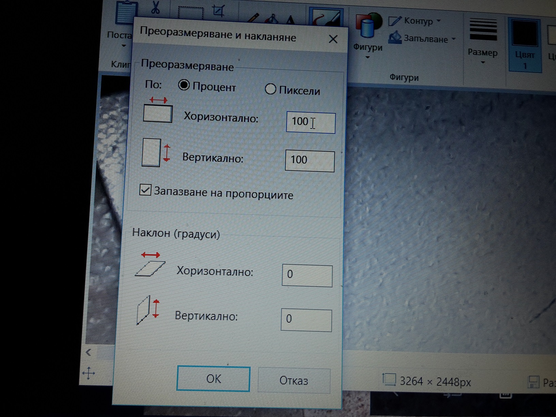Select the Процент radio button
This screenshot has width=556, height=417.
point(184,85)
